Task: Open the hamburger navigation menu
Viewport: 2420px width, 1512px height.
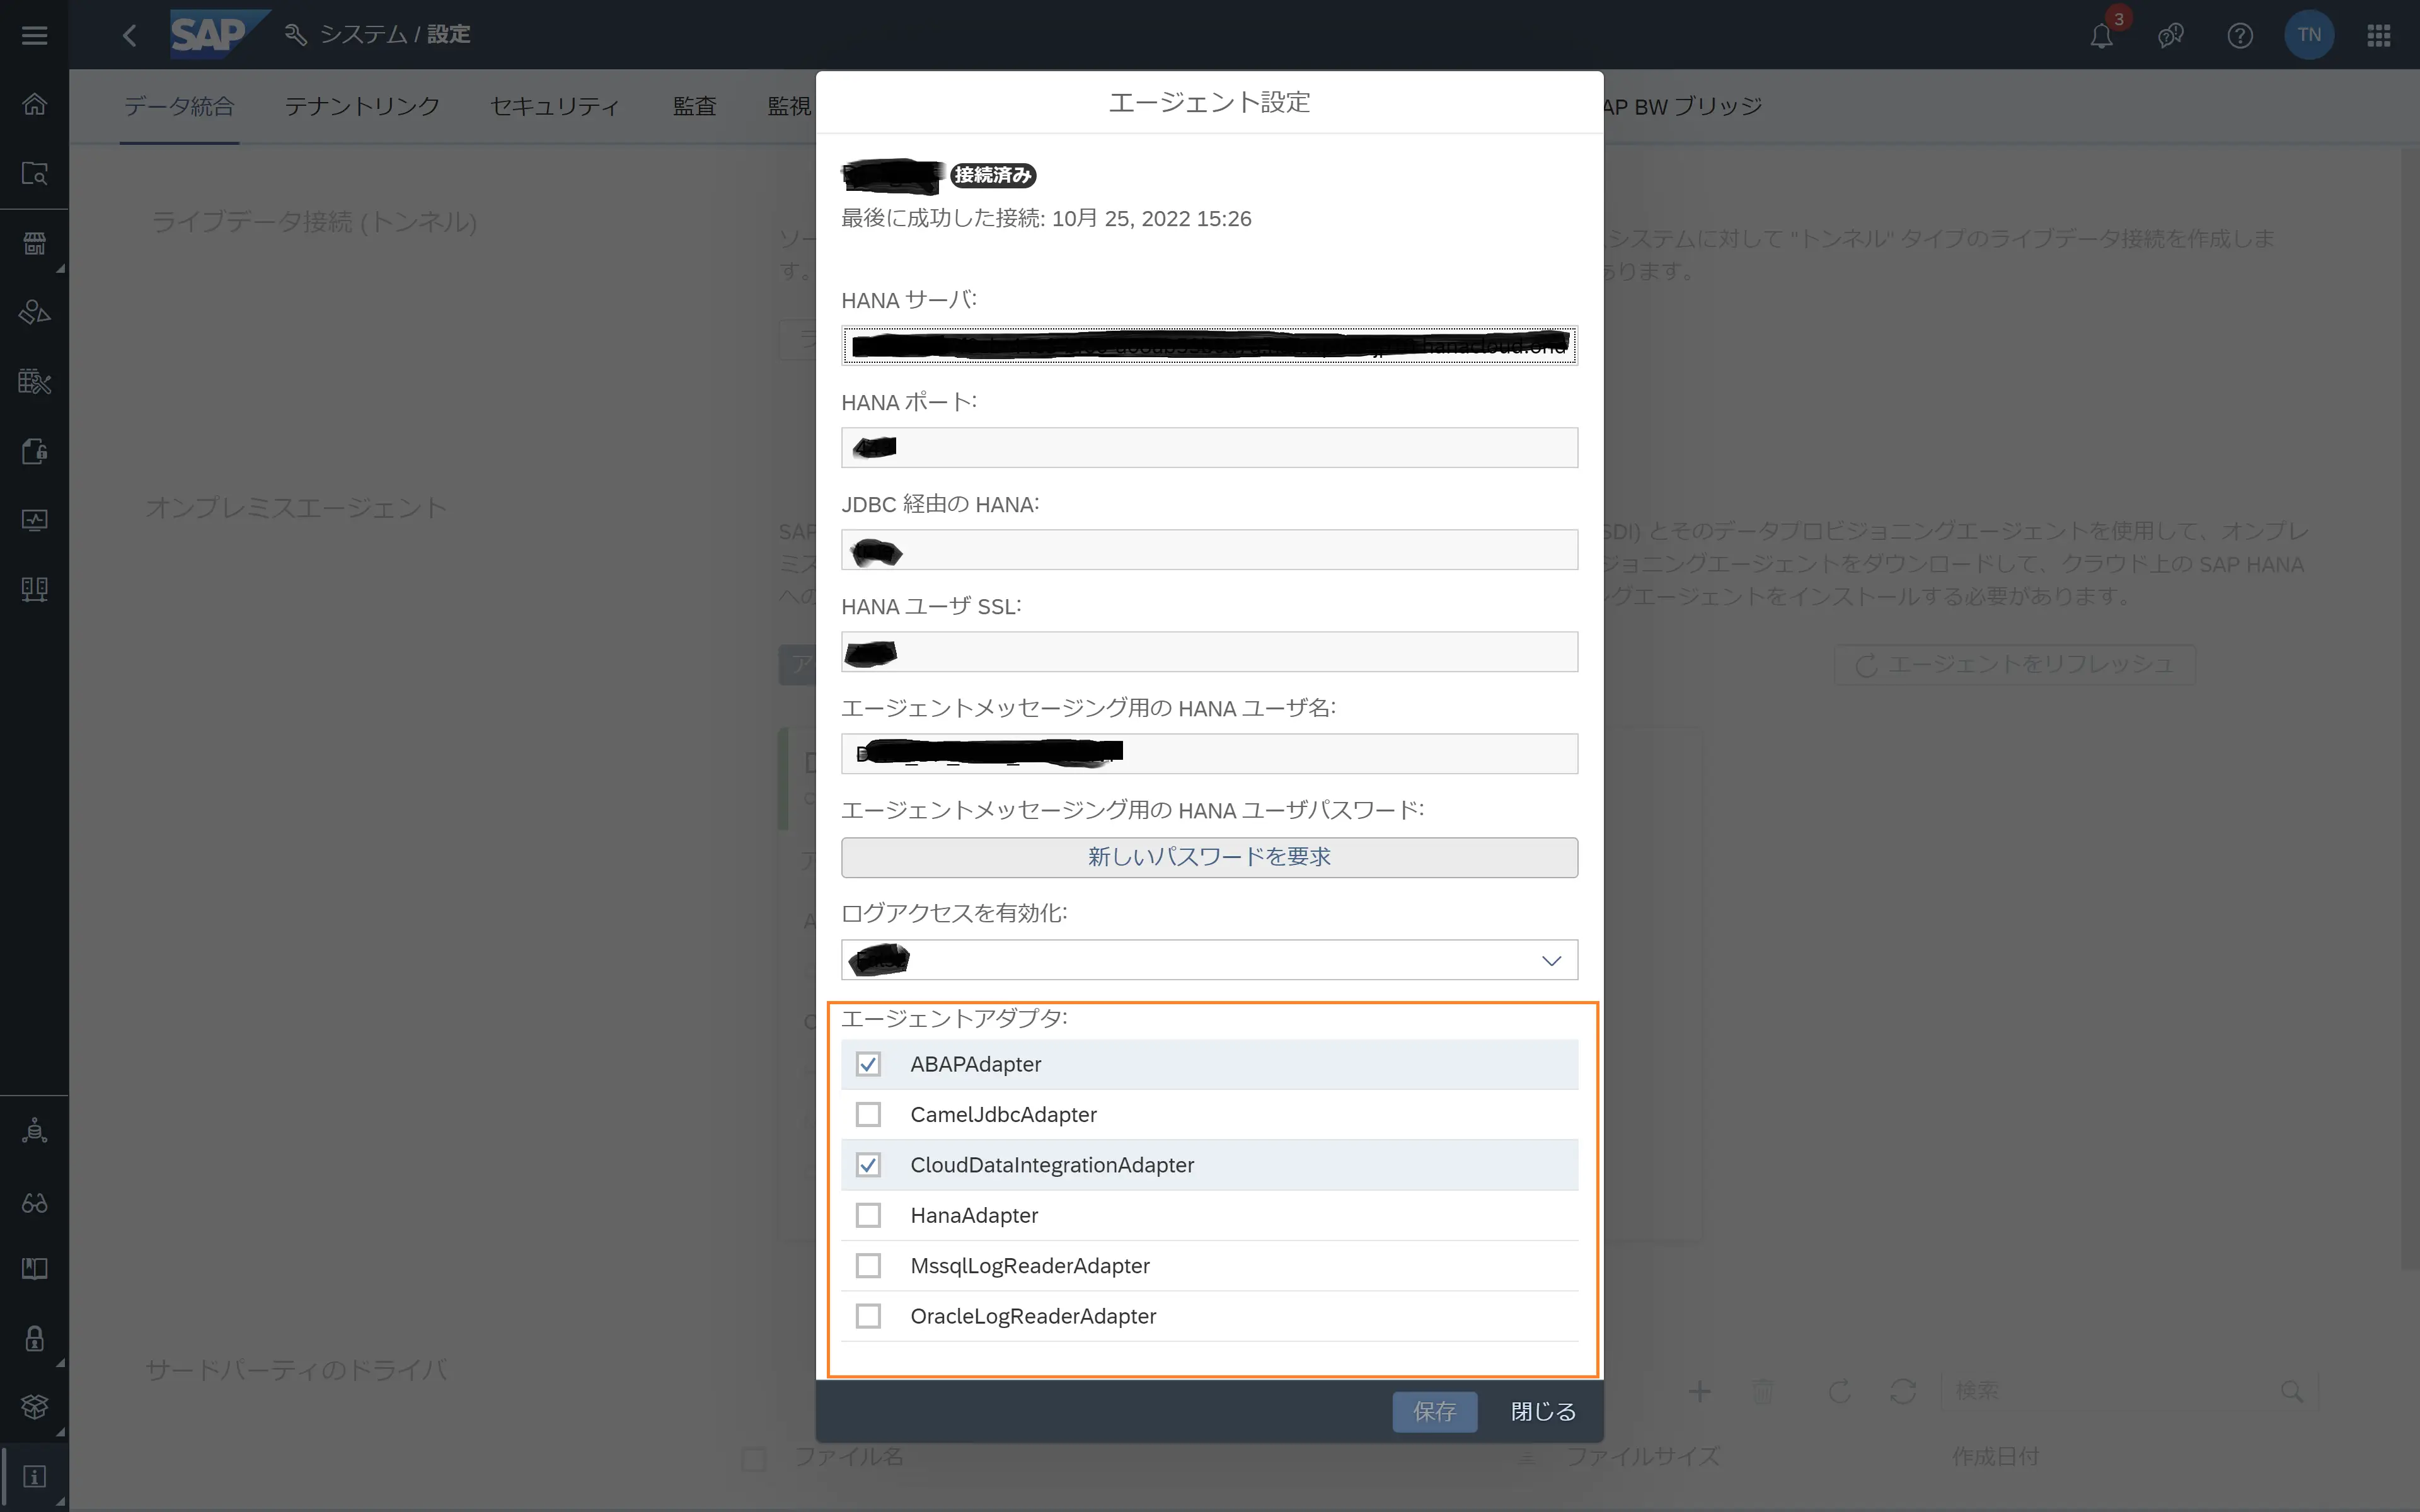Action: click(x=34, y=35)
